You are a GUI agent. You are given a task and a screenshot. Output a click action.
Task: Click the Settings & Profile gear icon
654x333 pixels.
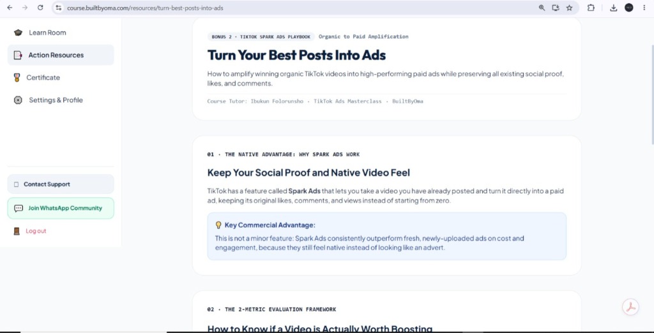(18, 100)
